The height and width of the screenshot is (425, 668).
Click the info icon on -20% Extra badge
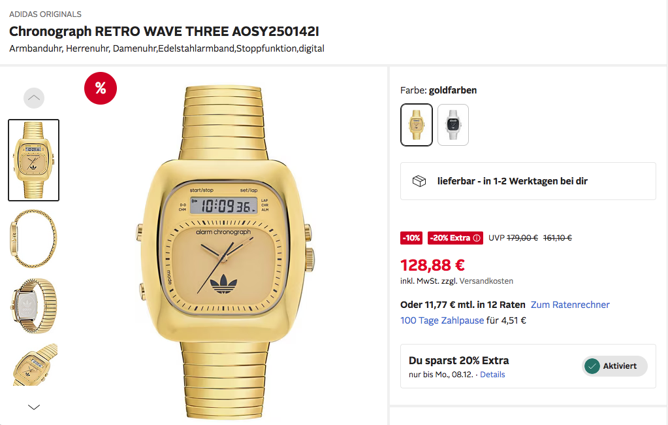(477, 238)
